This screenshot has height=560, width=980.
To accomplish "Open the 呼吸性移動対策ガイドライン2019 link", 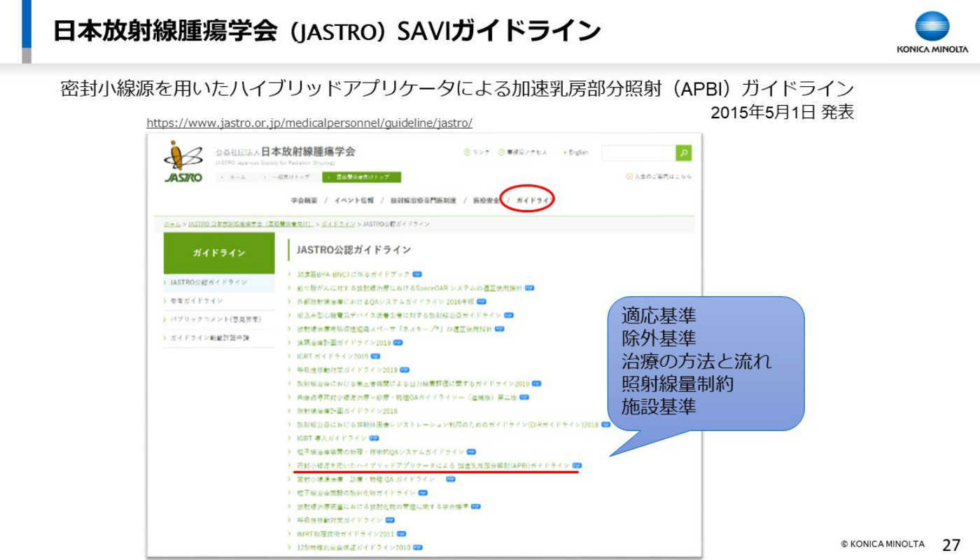I will (346, 370).
